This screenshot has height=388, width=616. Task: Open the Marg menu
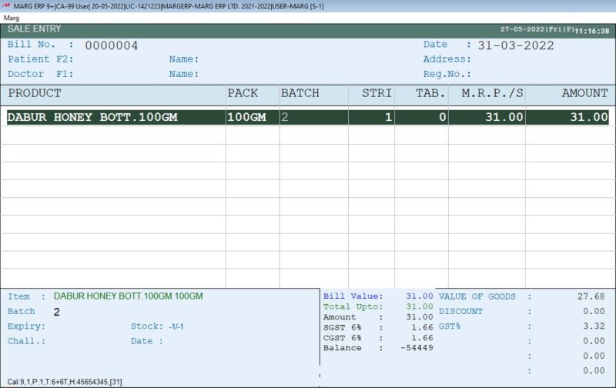pos(12,17)
